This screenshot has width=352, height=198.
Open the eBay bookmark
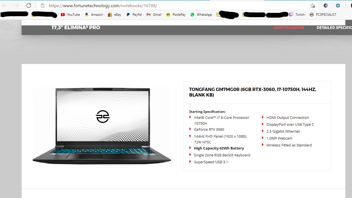(x=115, y=15)
